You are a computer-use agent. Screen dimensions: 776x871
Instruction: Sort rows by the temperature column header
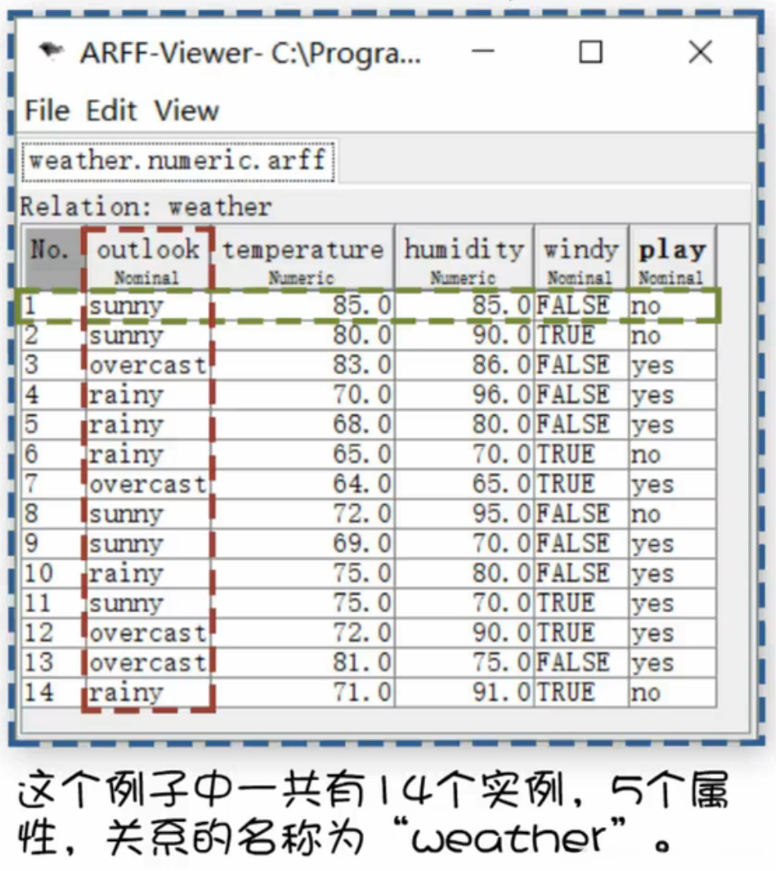click(x=303, y=248)
